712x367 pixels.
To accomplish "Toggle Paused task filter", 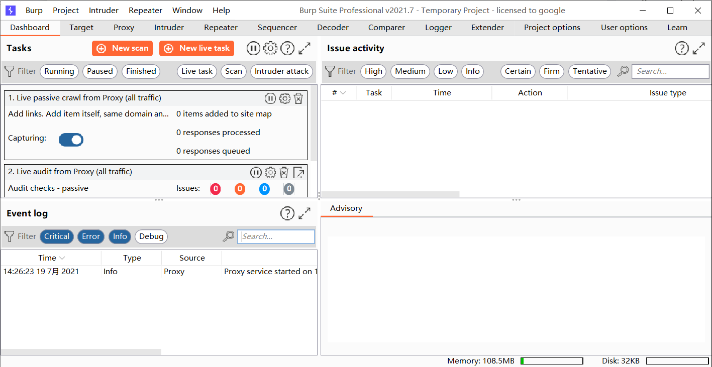I will point(100,71).
